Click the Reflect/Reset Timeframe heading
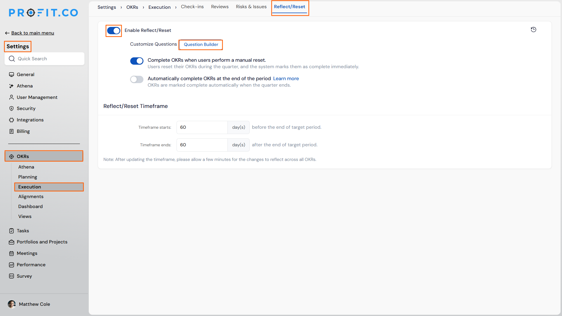Viewport: 562px width, 316px height. click(x=136, y=106)
